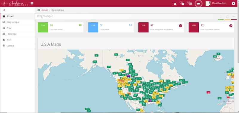Click the Analyseur De Surface logo
Viewport: 239px width, 113px height.
click(15, 3)
